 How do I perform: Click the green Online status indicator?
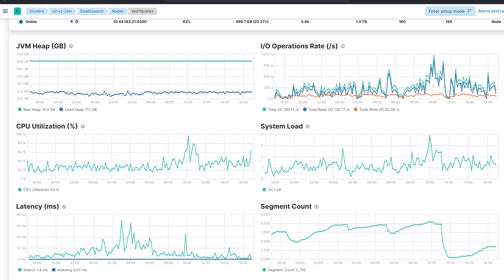21,22
